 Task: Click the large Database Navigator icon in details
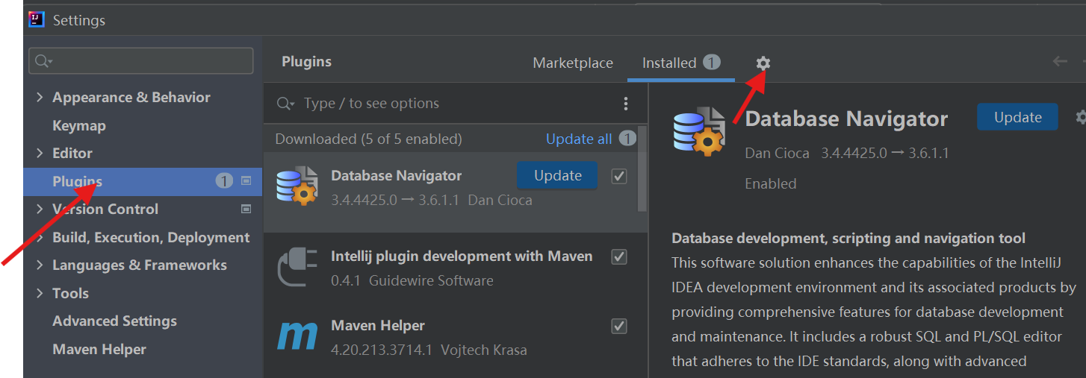699,131
